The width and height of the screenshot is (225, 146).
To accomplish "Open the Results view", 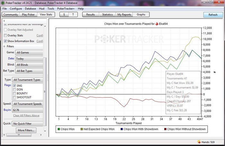I will (x=91, y=14).
